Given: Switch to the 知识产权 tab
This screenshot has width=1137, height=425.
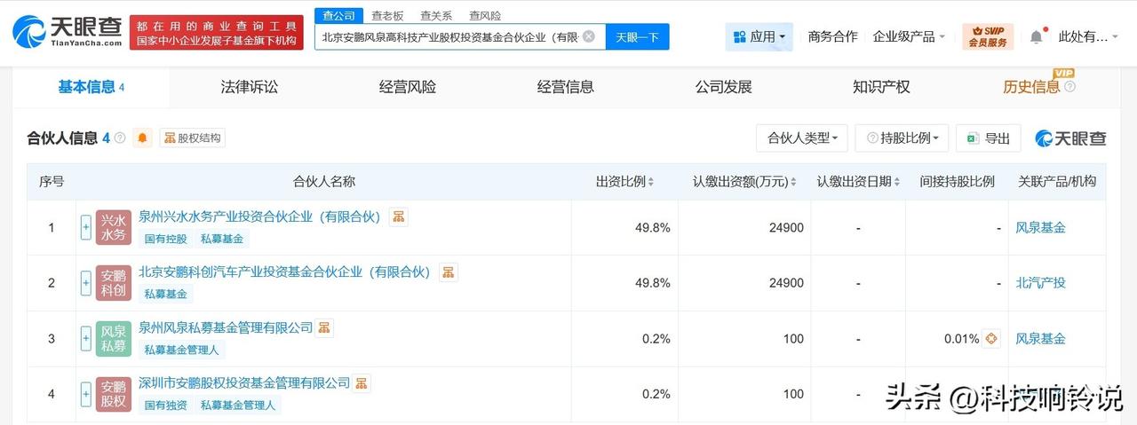Looking at the screenshot, I should (x=882, y=87).
